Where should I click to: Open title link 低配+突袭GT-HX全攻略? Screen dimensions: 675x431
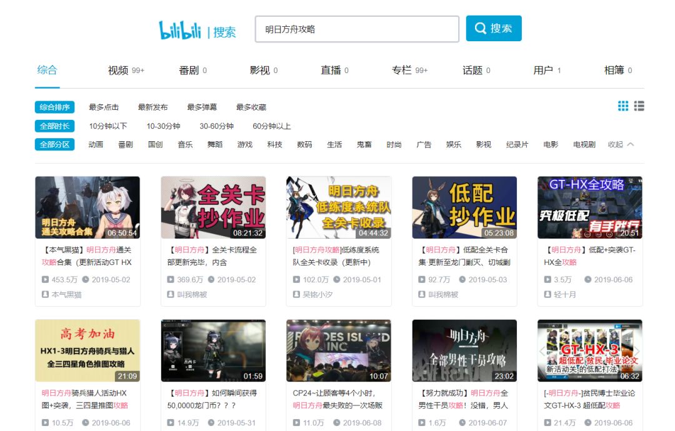click(589, 256)
